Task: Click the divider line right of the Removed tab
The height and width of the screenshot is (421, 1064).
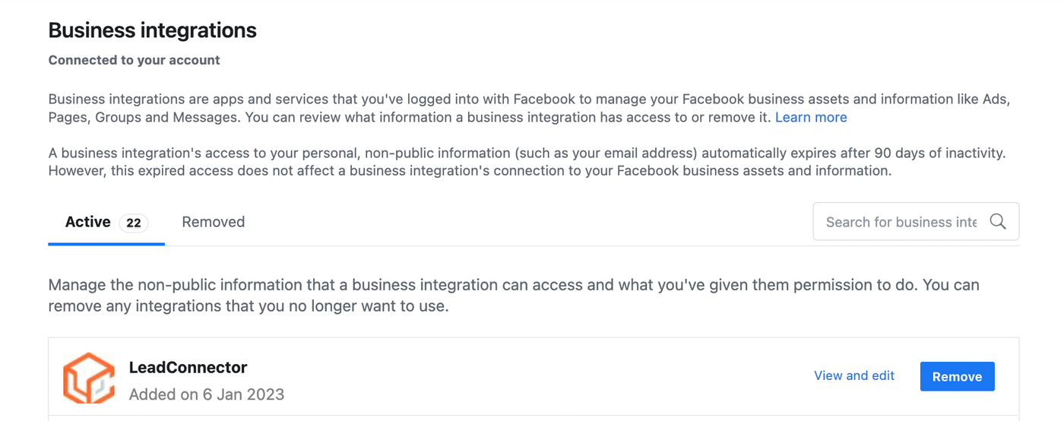Action: point(532,245)
